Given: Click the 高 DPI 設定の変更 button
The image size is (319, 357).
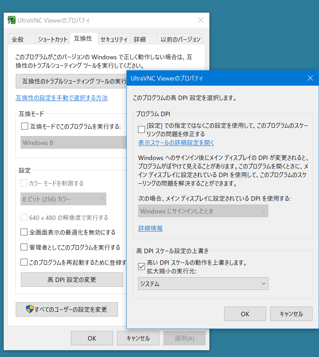Looking at the screenshot, I should tap(72, 280).
